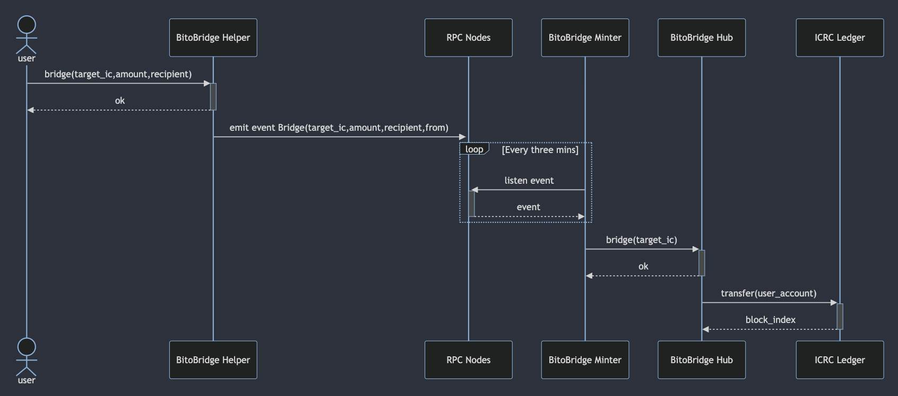Viewport: 898px width, 396px height.
Task: Click the 'Every three mins' loop condition
Action: [x=540, y=150]
